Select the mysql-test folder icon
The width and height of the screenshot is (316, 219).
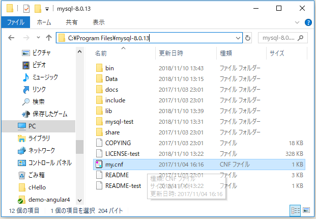99,121
